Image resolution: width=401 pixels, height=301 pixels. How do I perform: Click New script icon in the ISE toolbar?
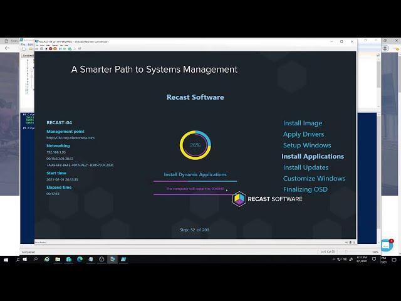tap(24, 49)
